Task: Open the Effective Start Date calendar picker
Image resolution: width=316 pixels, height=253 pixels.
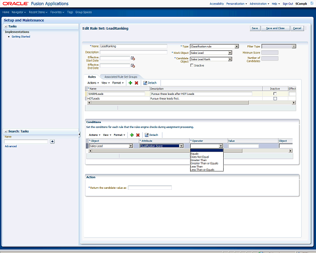Action: pyautogui.click(x=133, y=58)
